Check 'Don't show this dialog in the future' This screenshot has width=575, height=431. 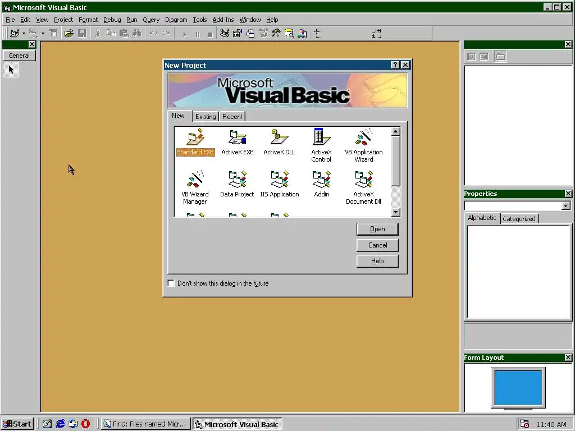[171, 283]
